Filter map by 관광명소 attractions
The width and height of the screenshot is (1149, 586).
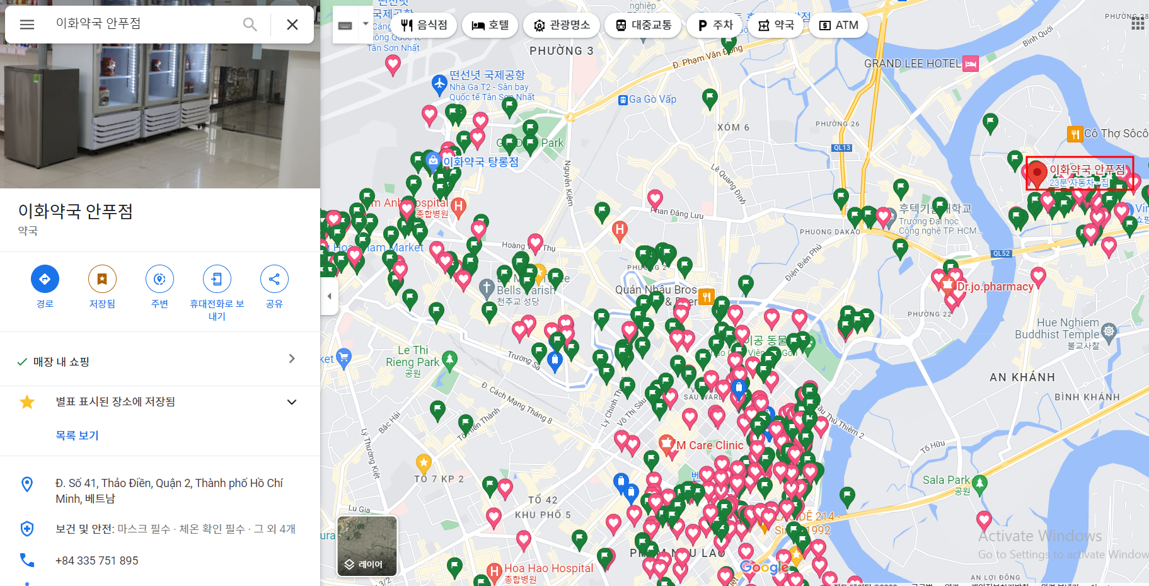(562, 25)
